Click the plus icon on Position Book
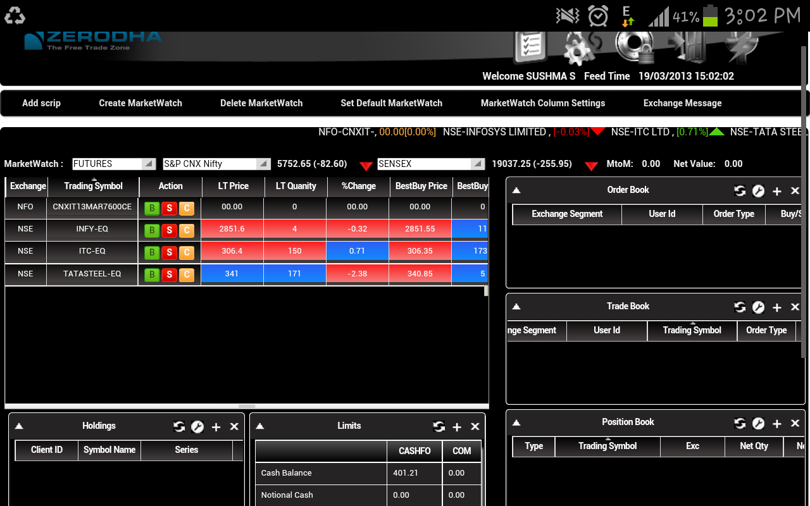810x506 pixels. pyautogui.click(x=777, y=423)
